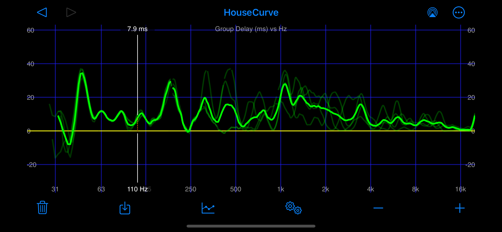
Task: Zoom in with the plus icon
Action: (x=460, y=208)
